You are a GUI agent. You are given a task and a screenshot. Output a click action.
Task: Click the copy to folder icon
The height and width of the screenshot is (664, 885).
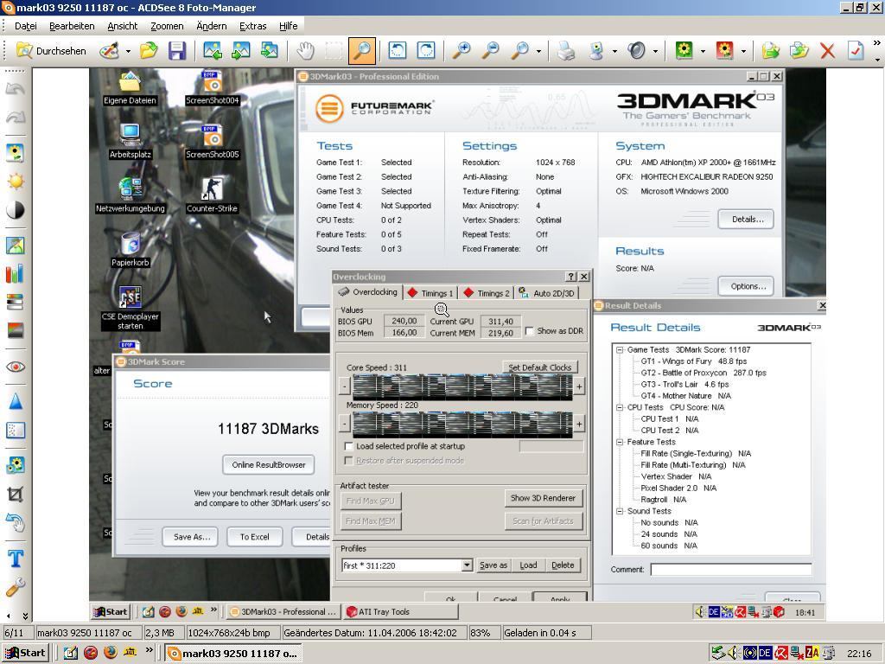click(x=770, y=51)
